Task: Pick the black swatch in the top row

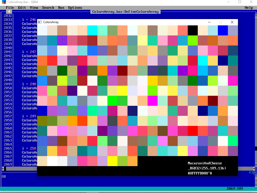Action: point(192,30)
